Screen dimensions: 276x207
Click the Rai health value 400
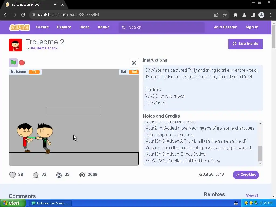point(134,72)
